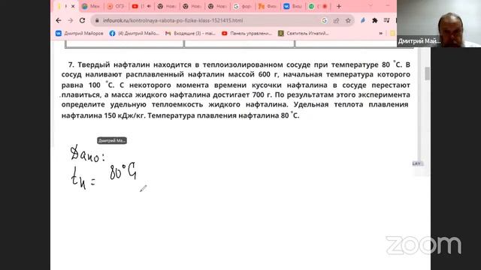Open a new browser tab with plus
481x270 pixels.
(x=339, y=7)
